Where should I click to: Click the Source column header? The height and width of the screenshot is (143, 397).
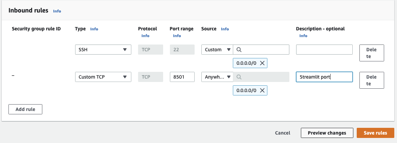(209, 29)
